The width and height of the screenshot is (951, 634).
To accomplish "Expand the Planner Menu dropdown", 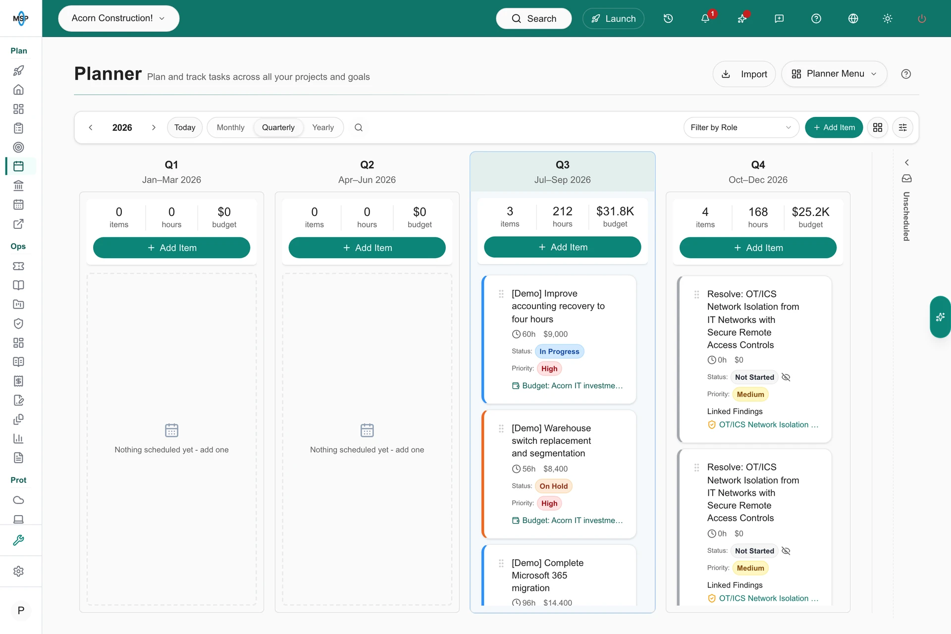I will pyautogui.click(x=834, y=74).
